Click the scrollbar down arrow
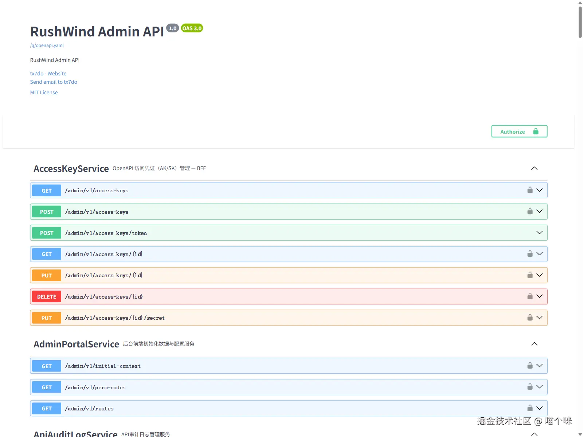Viewport: 583px width, 437px height. (580, 434)
